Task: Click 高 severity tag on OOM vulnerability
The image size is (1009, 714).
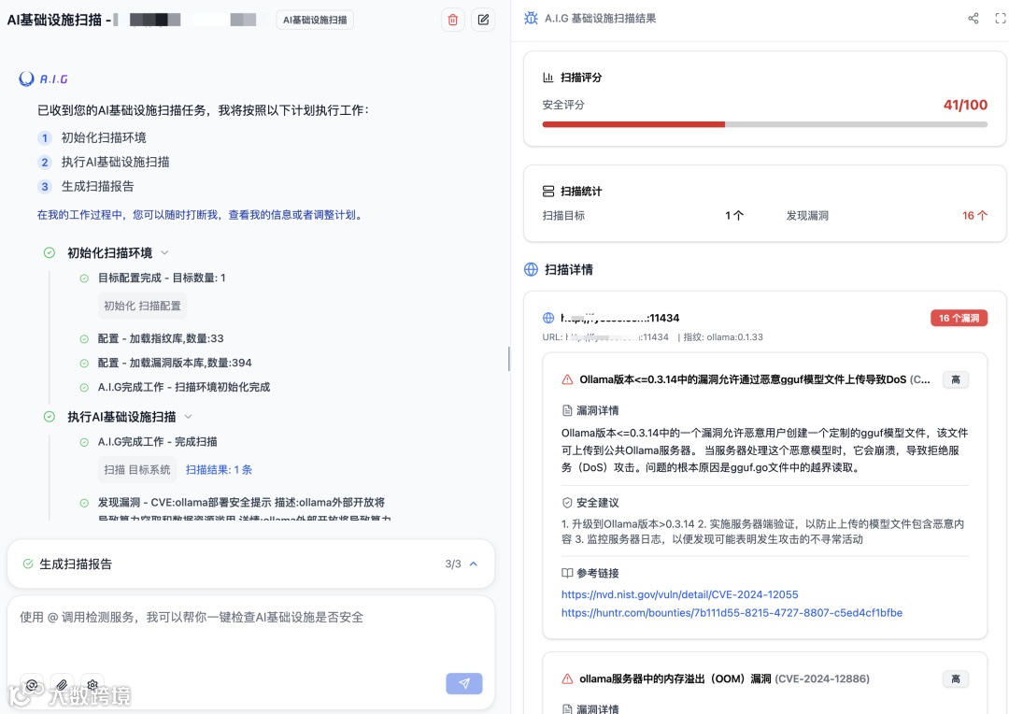Action: 956,678
